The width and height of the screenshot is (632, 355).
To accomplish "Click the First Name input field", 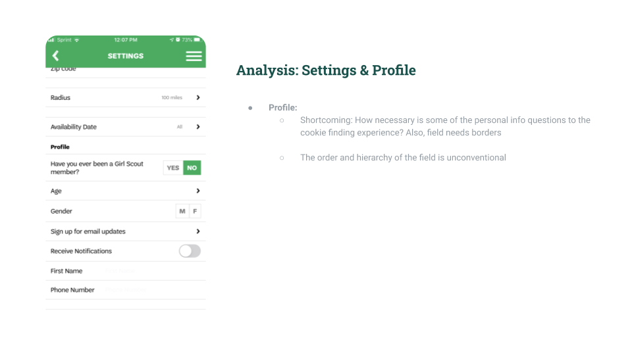I will pyautogui.click(x=153, y=271).
